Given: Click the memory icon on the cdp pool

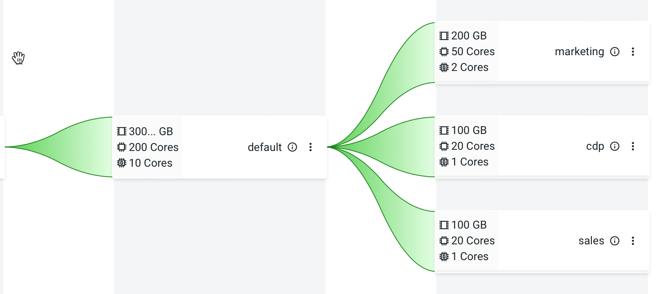Looking at the screenshot, I should pyautogui.click(x=444, y=130).
